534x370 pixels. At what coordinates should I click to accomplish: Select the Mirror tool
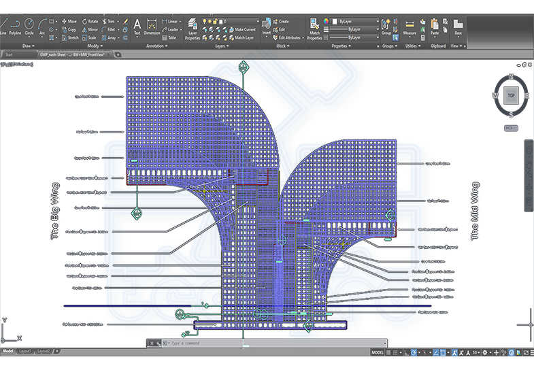(90, 30)
